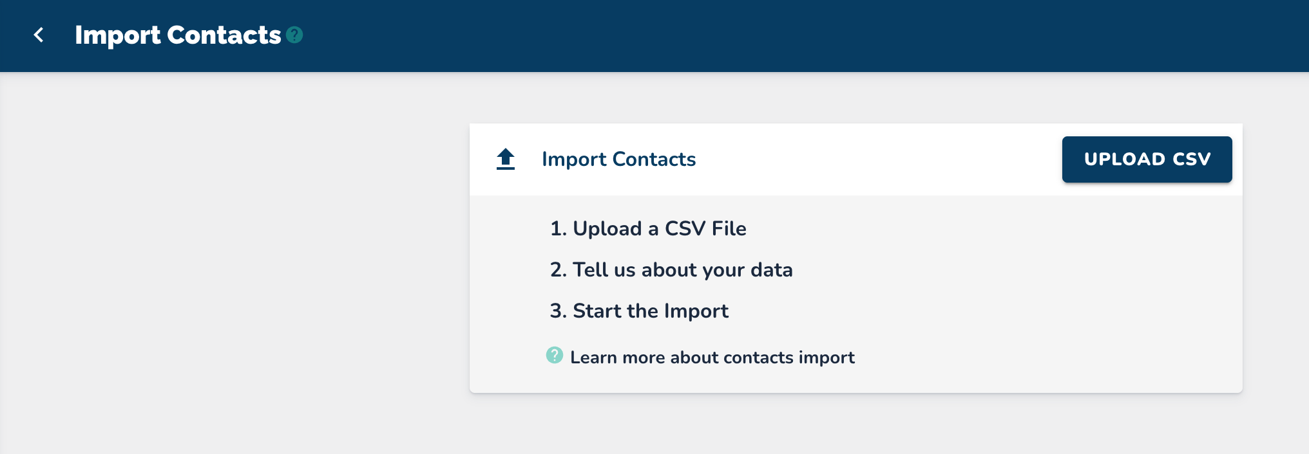The width and height of the screenshot is (1309, 454).
Task: Click the upload arrow icon in card
Action: (506, 159)
